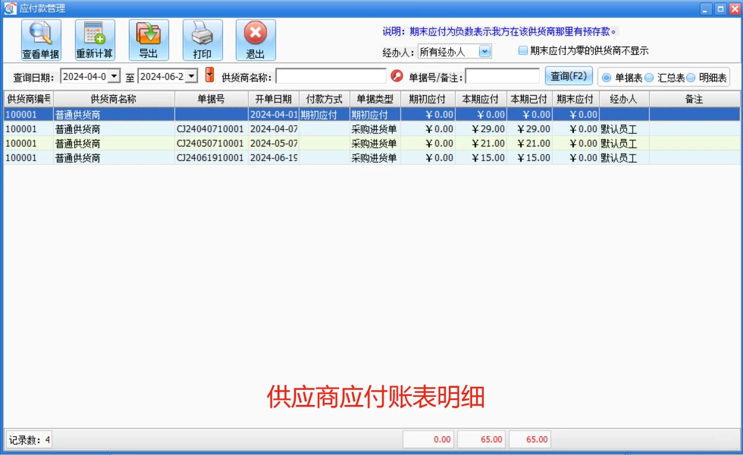Viewport: 743px width, 455px height.
Task: Click the 查询(F2) query button
Action: tap(569, 75)
